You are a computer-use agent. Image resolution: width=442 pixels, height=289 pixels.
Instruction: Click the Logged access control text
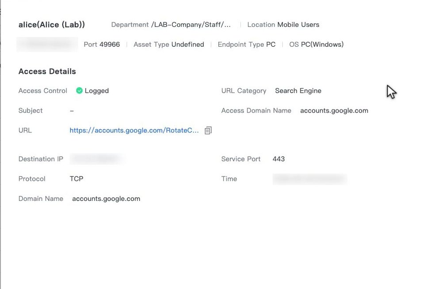tap(97, 91)
